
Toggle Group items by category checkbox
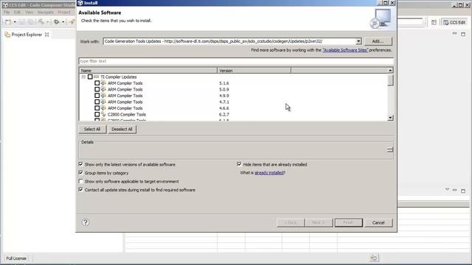[x=80, y=173]
